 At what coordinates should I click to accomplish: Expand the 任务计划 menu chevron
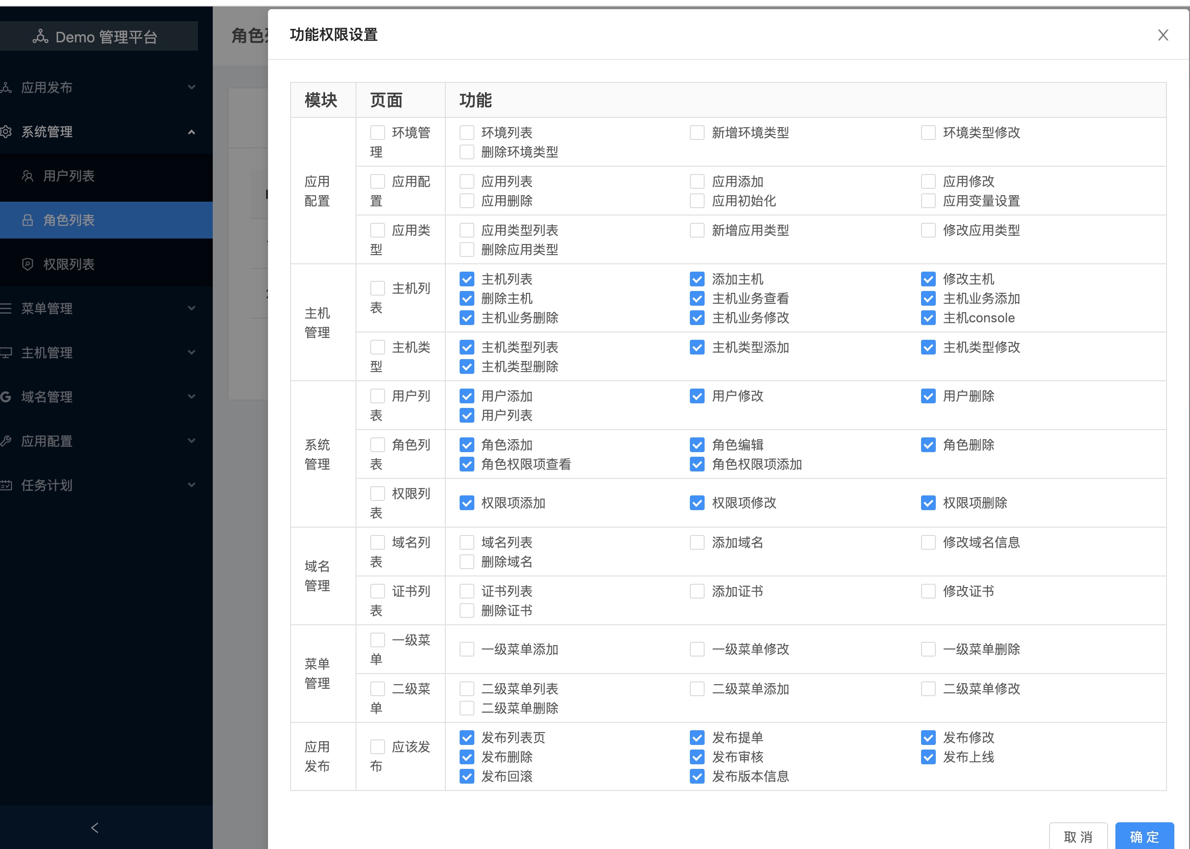click(x=192, y=485)
